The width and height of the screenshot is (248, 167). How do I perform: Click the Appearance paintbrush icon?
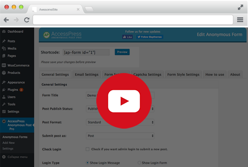[x=4, y=82]
